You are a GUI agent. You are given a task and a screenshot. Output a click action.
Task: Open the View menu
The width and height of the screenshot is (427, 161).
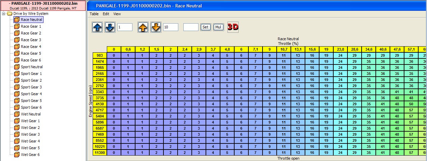117,14
